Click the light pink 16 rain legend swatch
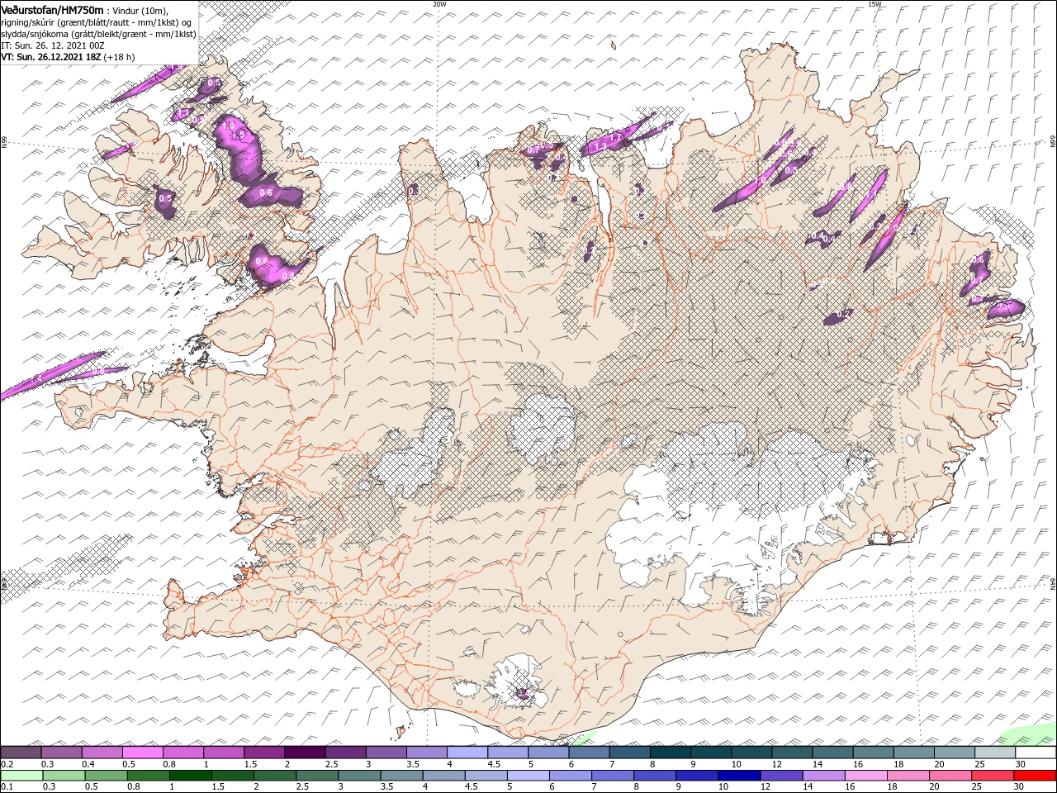This screenshot has width=1057, height=793. [866, 776]
